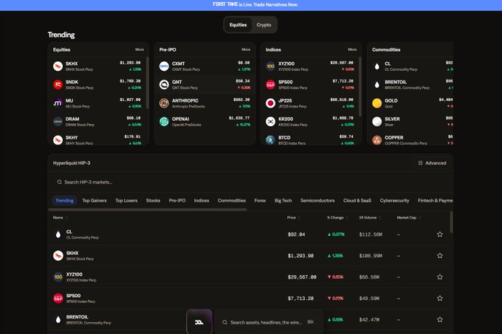Click the SKHX logo in Equities card
This screenshot has height=334, width=502.
(58, 66)
